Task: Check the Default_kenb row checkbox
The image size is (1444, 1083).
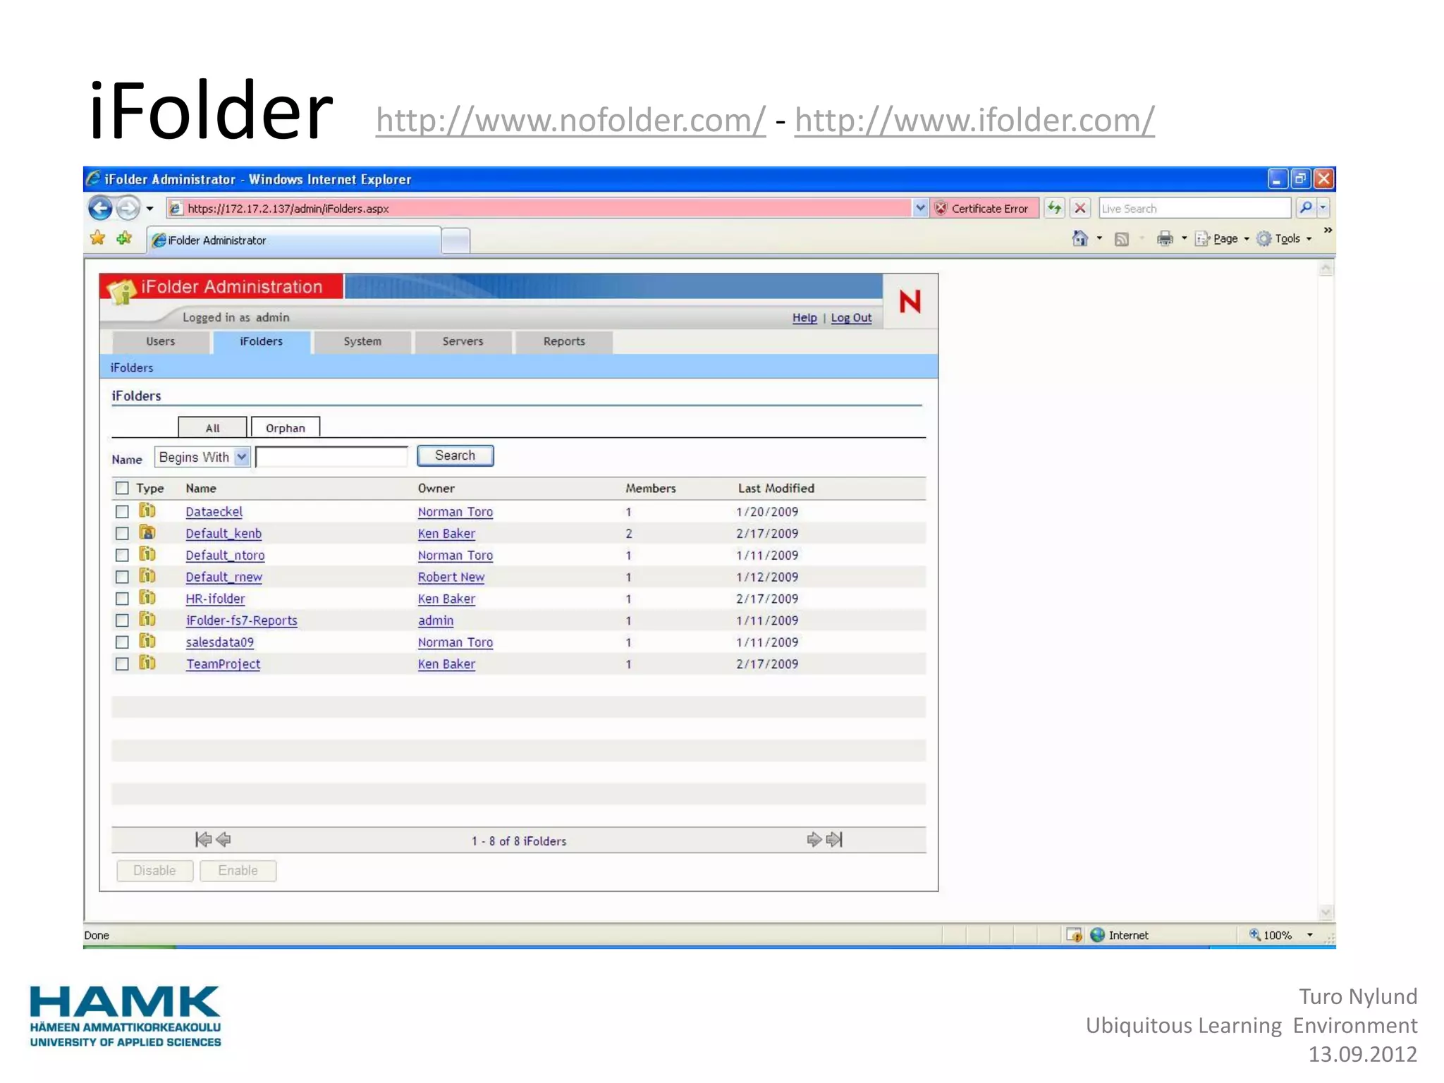Action: (x=122, y=533)
